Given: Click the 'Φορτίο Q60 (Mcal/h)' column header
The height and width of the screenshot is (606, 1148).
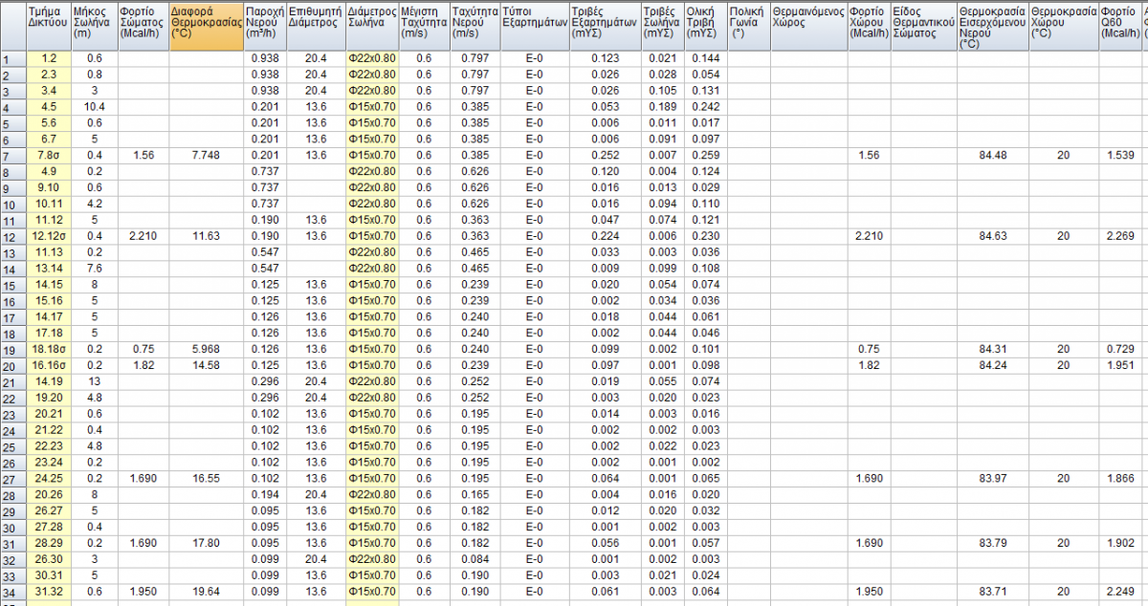Looking at the screenshot, I should tap(1119, 26).
